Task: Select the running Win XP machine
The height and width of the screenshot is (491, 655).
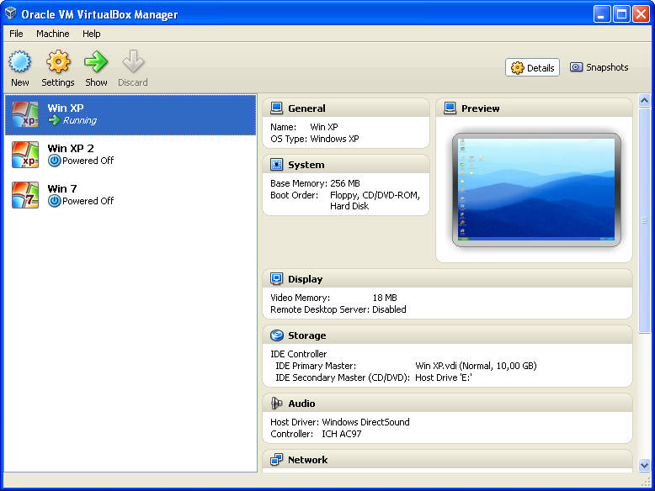Action: point(130,114)
